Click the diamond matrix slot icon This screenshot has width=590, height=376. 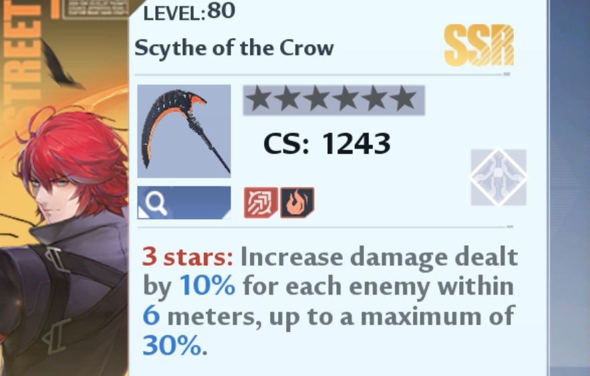(x=498, y=178)
